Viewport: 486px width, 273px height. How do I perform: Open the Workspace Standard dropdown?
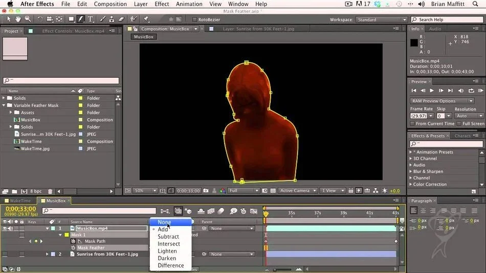pos(381,19)
